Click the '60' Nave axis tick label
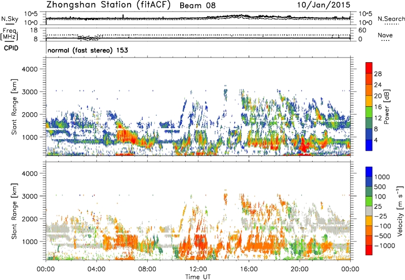The height and width of the screenshot is (280, 405). click(x=362, y=30)
